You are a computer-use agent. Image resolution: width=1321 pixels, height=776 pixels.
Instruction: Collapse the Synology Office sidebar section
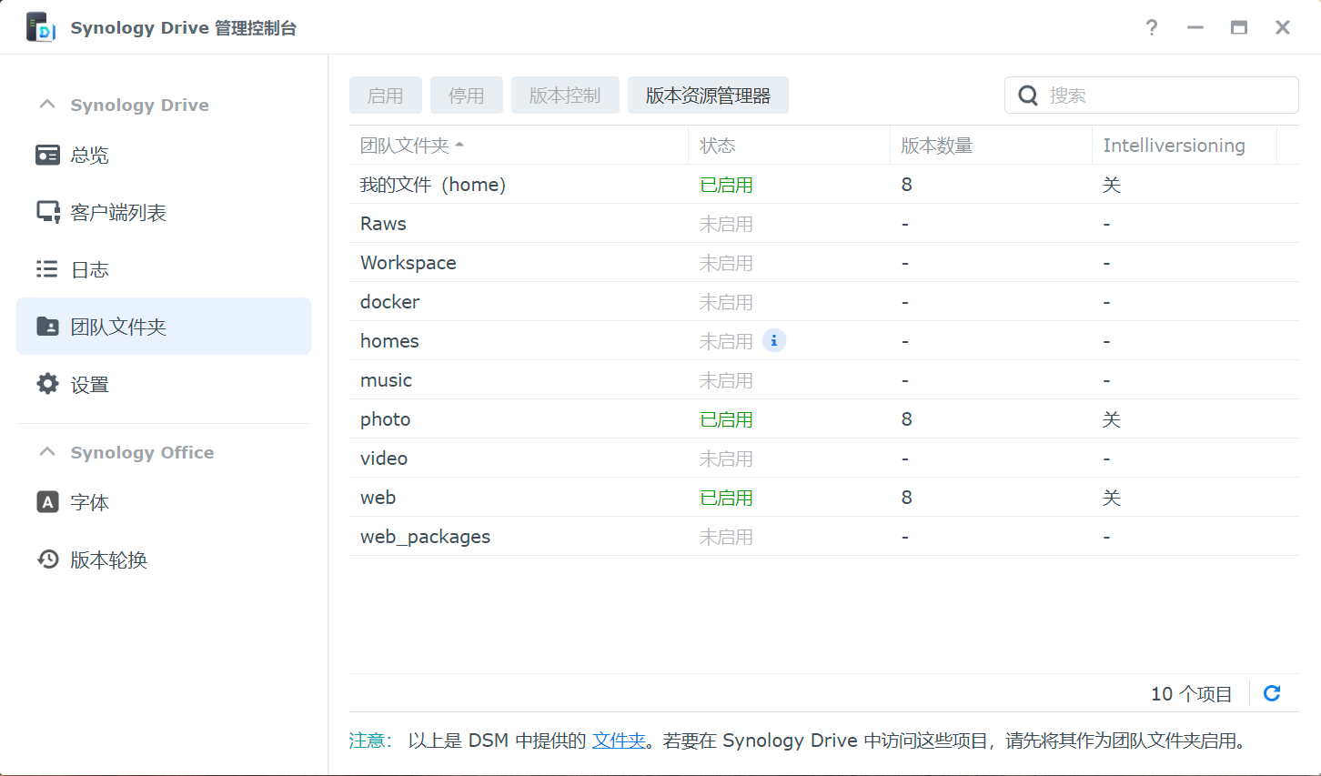coord(47,452)
